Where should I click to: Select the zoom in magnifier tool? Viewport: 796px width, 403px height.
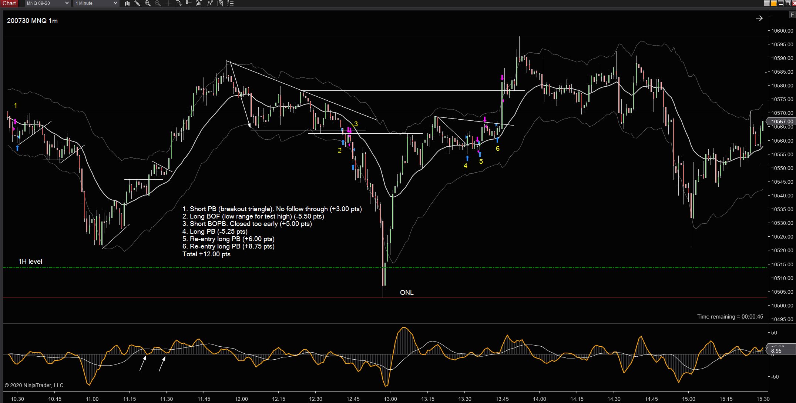[148, 3]
